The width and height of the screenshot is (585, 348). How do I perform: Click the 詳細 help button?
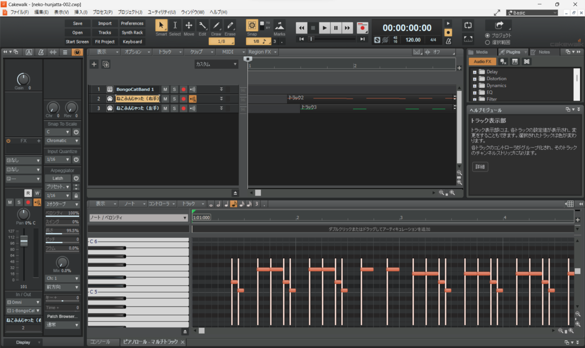tap(480, 167)
